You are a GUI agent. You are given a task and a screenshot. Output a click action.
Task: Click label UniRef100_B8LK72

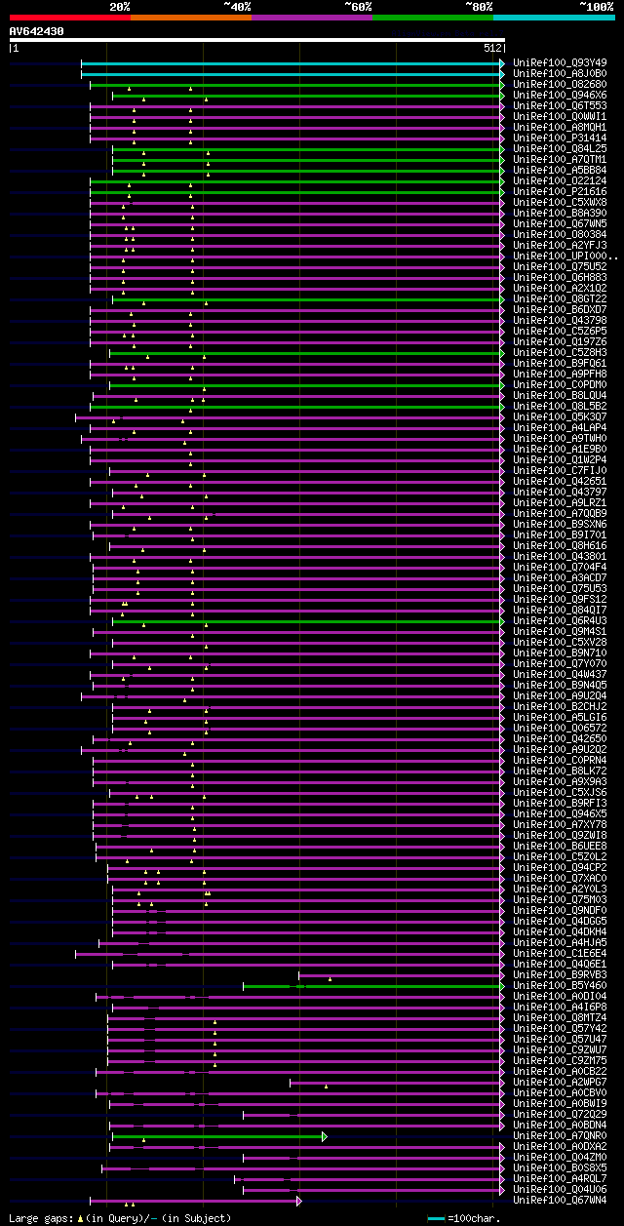(560, 771)
